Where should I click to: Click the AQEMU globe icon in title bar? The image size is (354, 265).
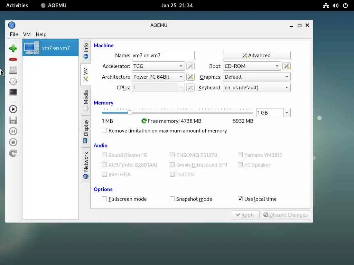click(x=12, y=25)
